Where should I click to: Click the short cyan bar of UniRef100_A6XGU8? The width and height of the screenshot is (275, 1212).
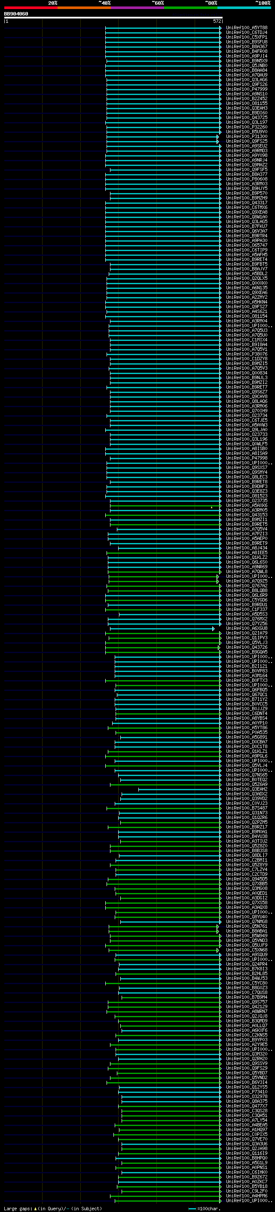coord(161,629)
